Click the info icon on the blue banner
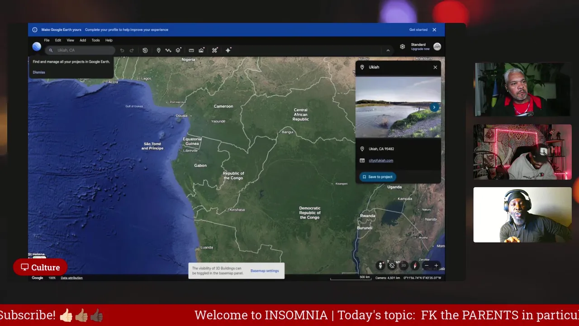Screen dimensions: 579x326 point(35,30)
